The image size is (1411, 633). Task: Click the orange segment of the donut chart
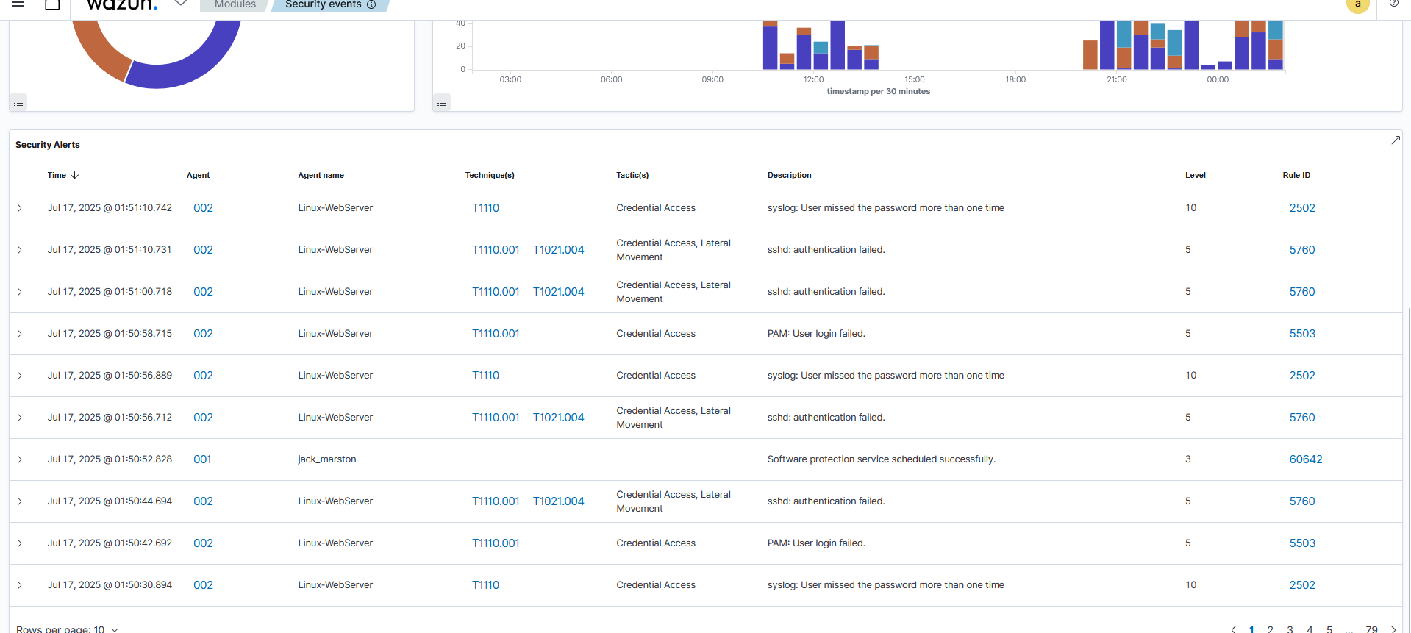(x=99, y=50)
